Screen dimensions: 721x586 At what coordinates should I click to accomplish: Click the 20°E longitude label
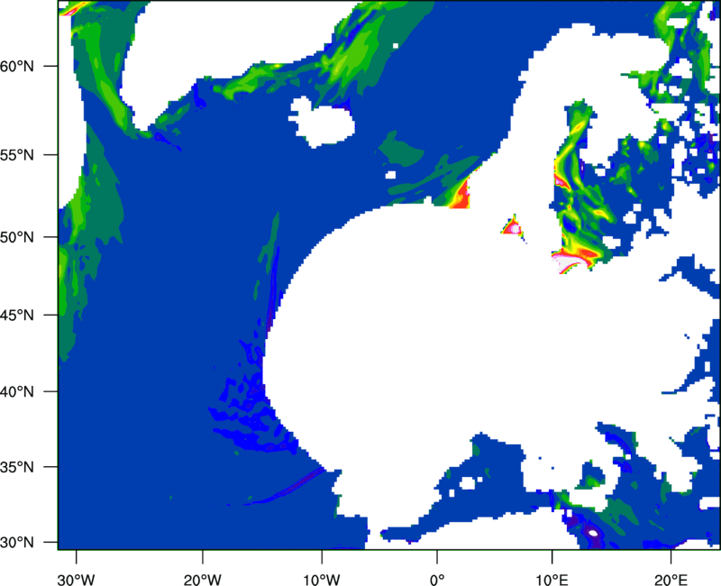[671, 580]
